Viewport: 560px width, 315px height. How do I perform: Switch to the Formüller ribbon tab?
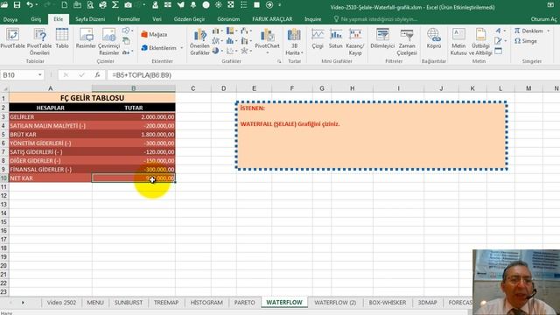[x=129, y=19]
